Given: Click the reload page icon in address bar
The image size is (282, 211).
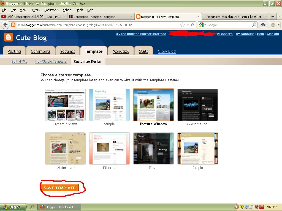Looking at the screenshot, I should 193,25.
